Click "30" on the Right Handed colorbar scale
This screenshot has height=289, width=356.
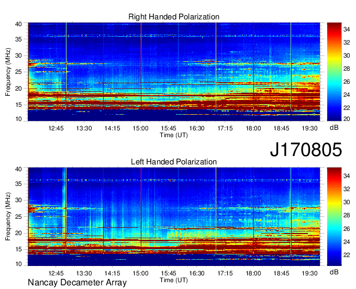pyautogui.click(x=347, y=55)
